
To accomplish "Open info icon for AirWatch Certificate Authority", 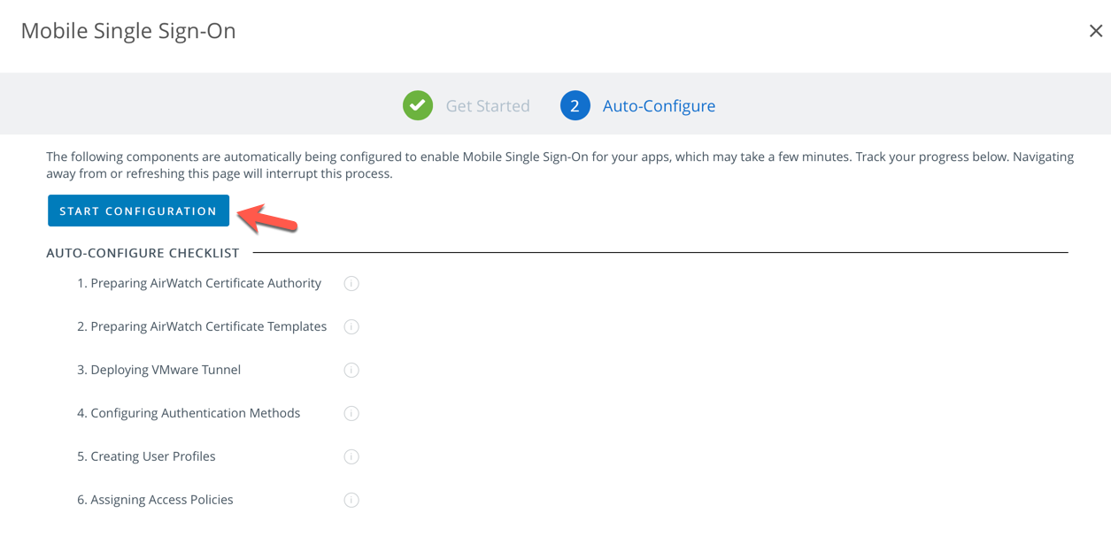I will click(351, 284).
